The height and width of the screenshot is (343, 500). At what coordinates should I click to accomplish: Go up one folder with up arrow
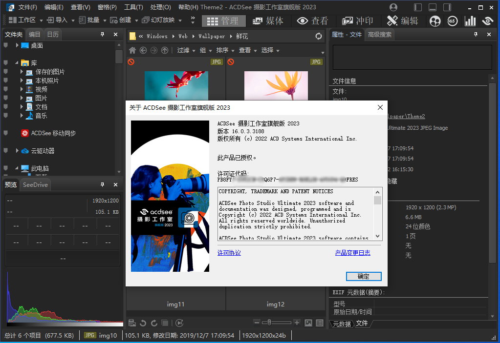point(165,50)
